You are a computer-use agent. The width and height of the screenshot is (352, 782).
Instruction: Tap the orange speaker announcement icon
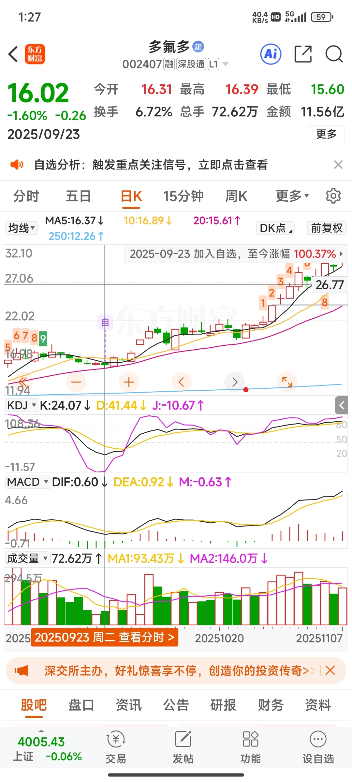pyautogui.click(x=17, y=165)
